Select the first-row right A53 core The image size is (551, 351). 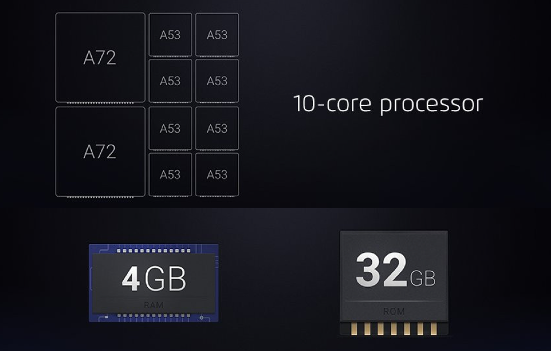point(217,35)
